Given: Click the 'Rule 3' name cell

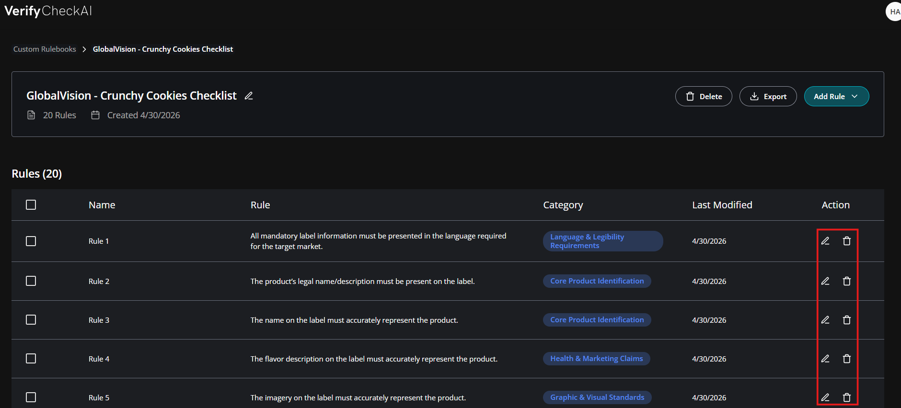Looking at the screenshot, I should click(99, 320).
